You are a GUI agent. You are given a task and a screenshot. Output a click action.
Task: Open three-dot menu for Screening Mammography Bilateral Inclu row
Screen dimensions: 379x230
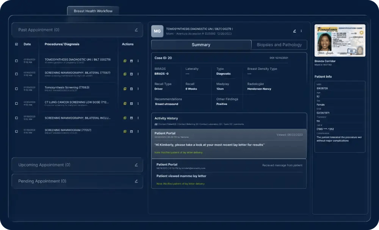(x=138, y=118)
